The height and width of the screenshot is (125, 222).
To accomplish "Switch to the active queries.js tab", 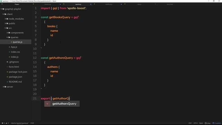I will click(x=78, y=4).
